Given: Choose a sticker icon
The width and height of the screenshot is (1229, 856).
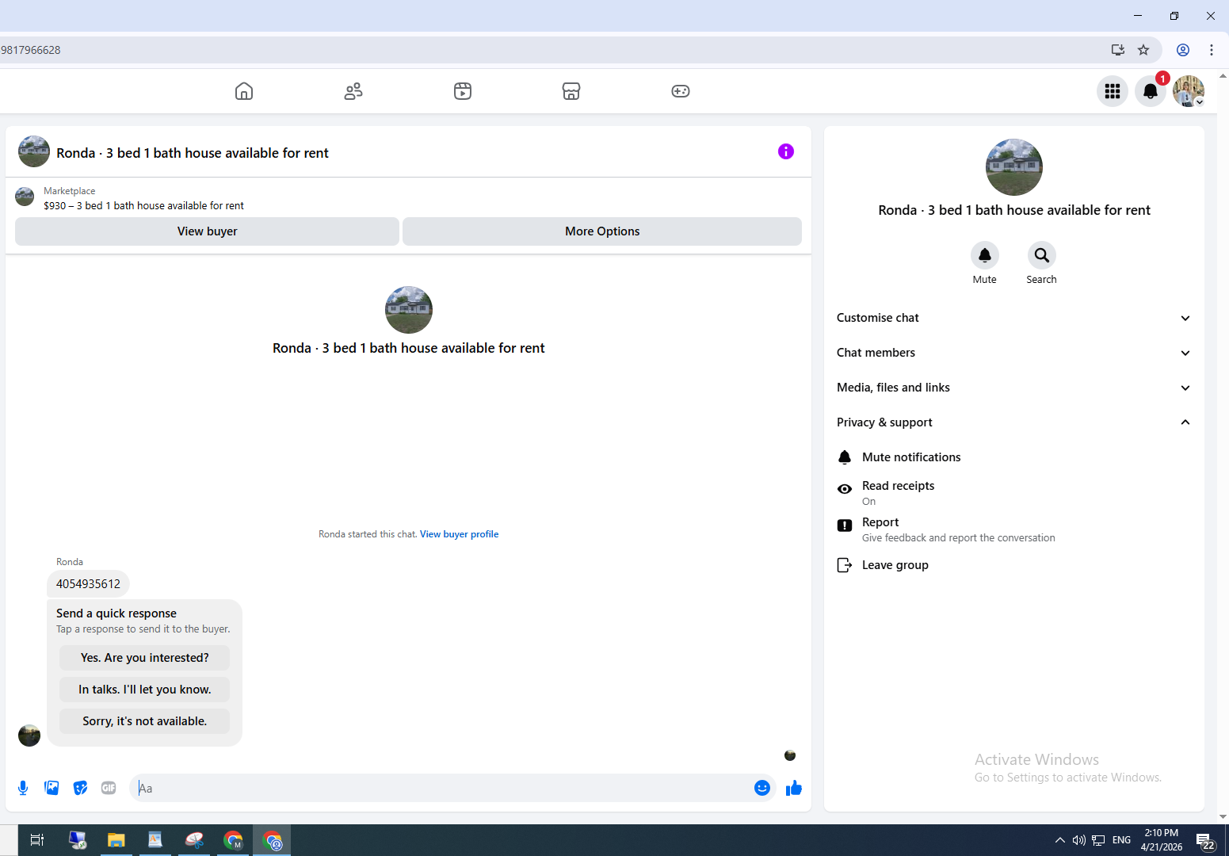Looking at the screenshot, I should [80, 788].
